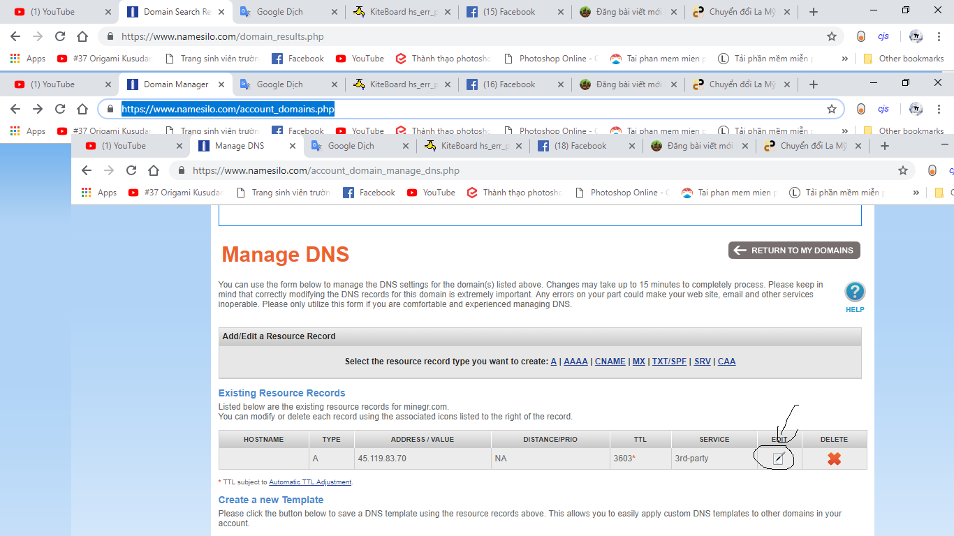The height and width of the screenshot is (536, 954).
Task: Create an SRV resource record
Action: click(703, 362)
